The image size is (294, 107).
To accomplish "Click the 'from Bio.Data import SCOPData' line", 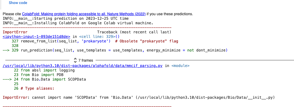I will click(53, 79).
